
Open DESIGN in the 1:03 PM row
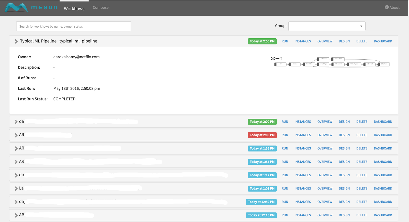click(344, 188)
